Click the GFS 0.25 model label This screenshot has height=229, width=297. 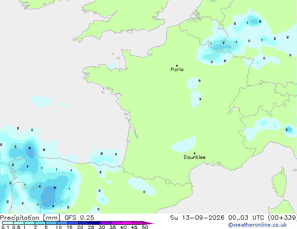pyautogui.click(x=79, y=218)
